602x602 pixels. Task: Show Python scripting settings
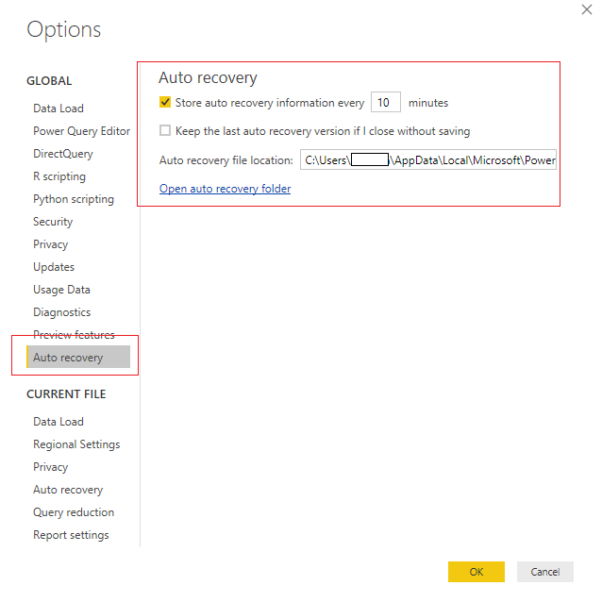[74, 199]
